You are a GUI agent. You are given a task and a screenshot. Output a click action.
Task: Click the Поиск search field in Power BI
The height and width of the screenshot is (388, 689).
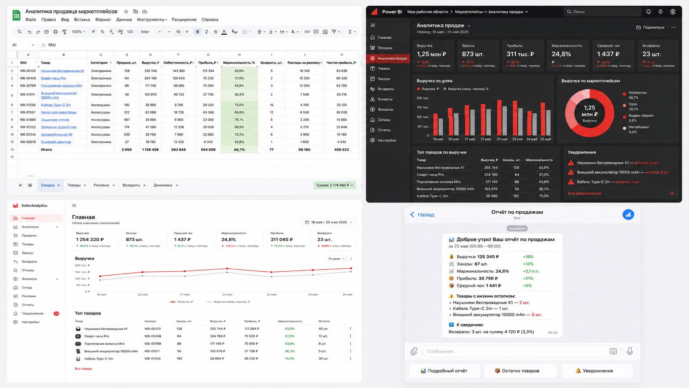tap(602, 12)
